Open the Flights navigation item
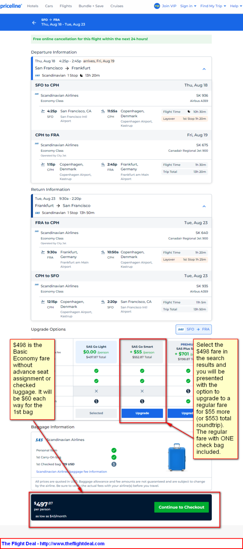 [x=66, y=6]
